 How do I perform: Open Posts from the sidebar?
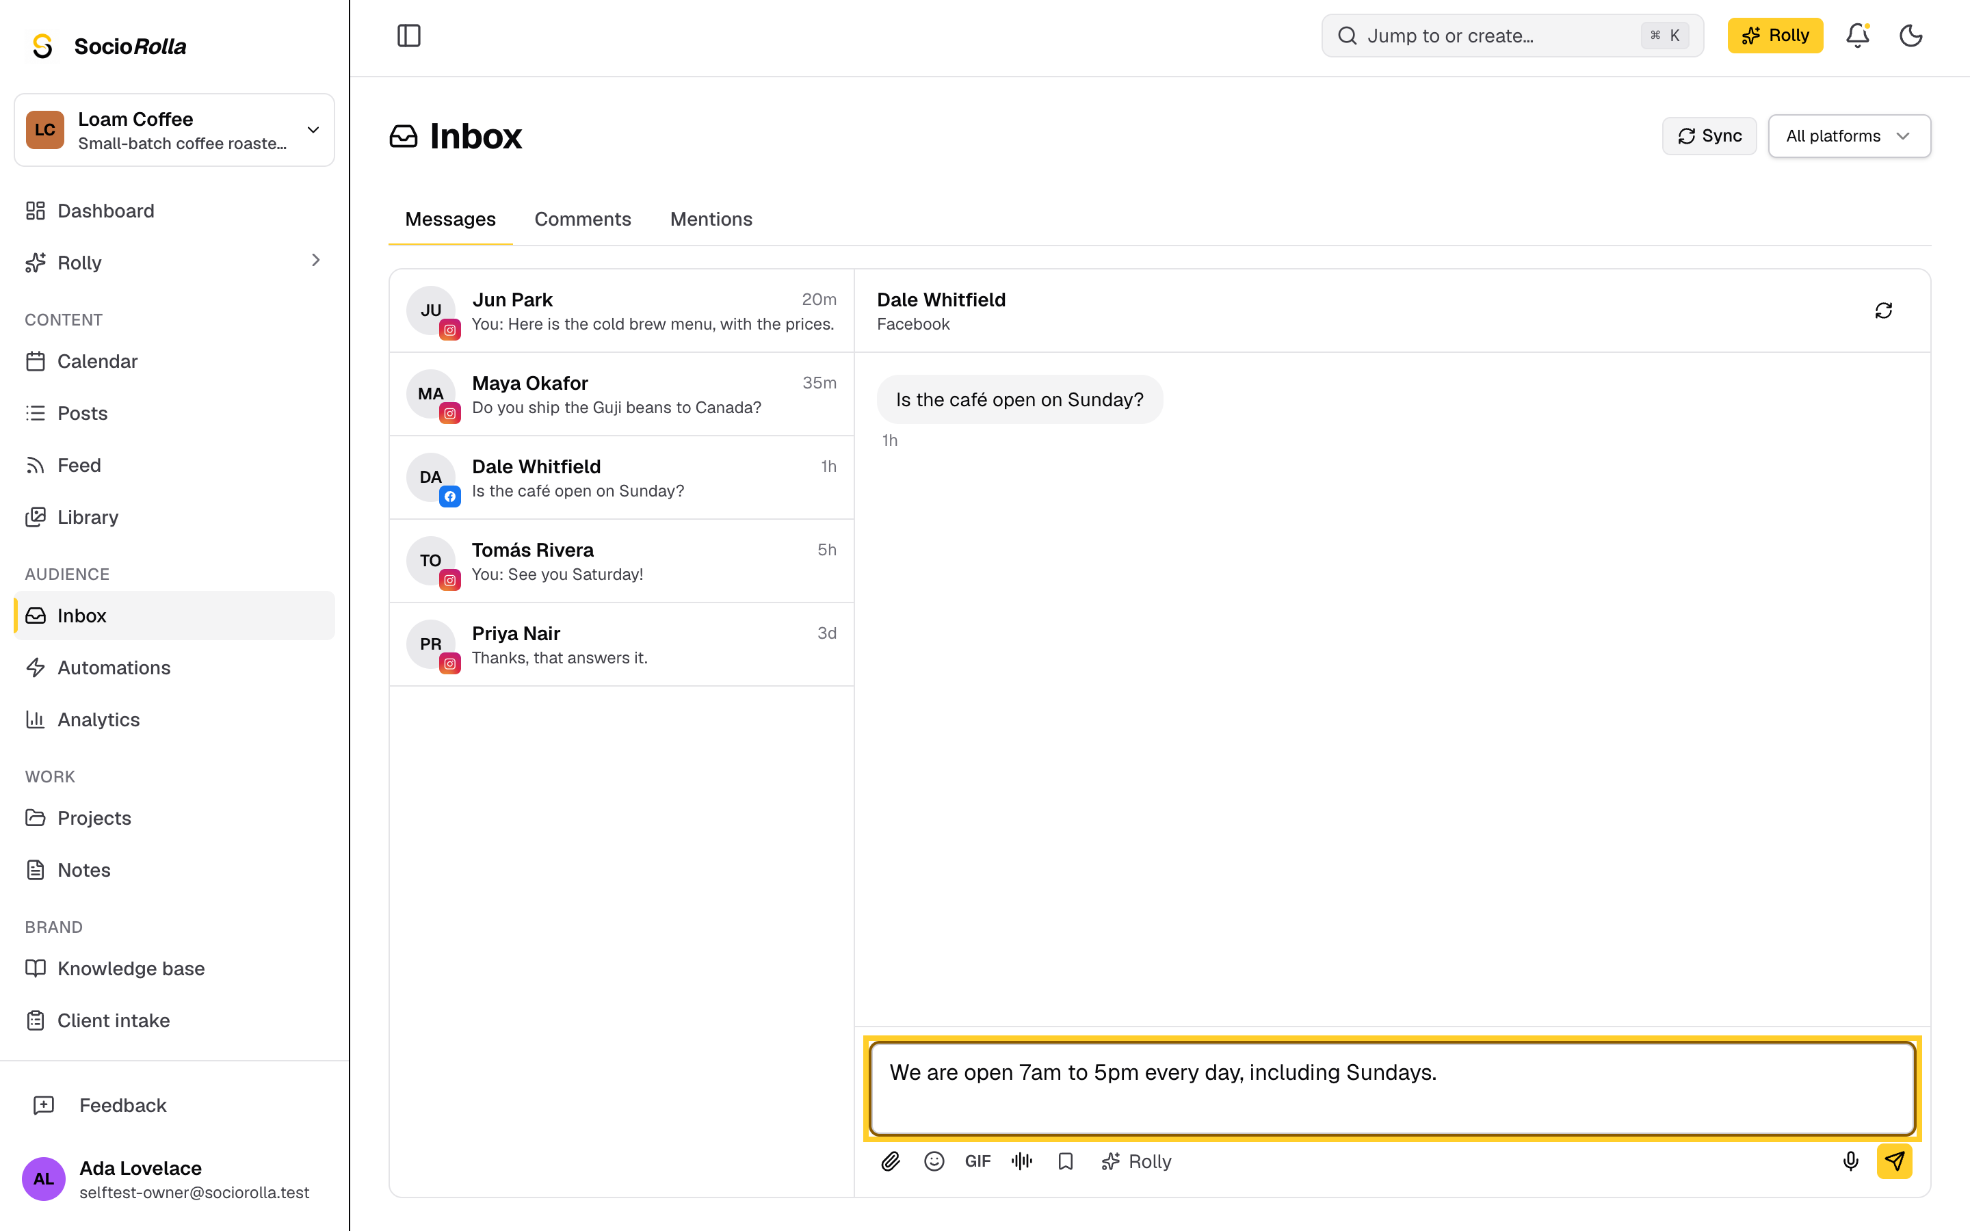tap(174, 414)
